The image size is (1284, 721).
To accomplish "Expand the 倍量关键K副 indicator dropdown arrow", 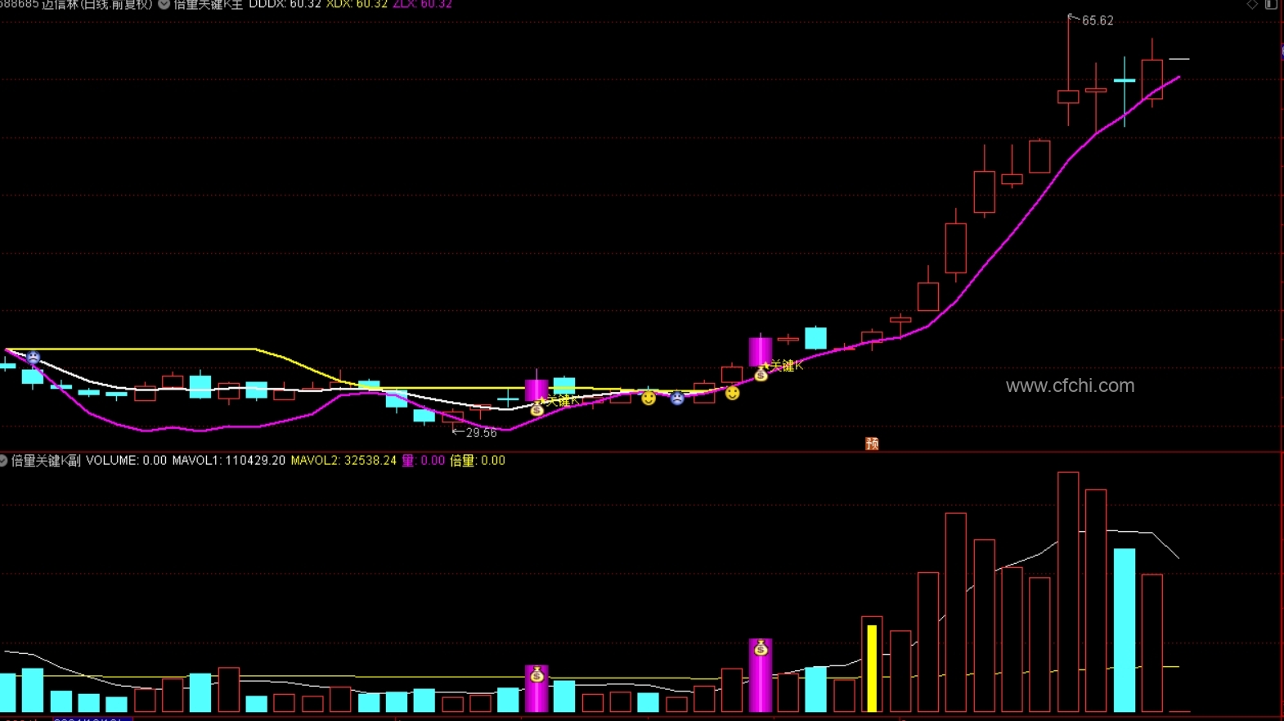I will 3,461.
